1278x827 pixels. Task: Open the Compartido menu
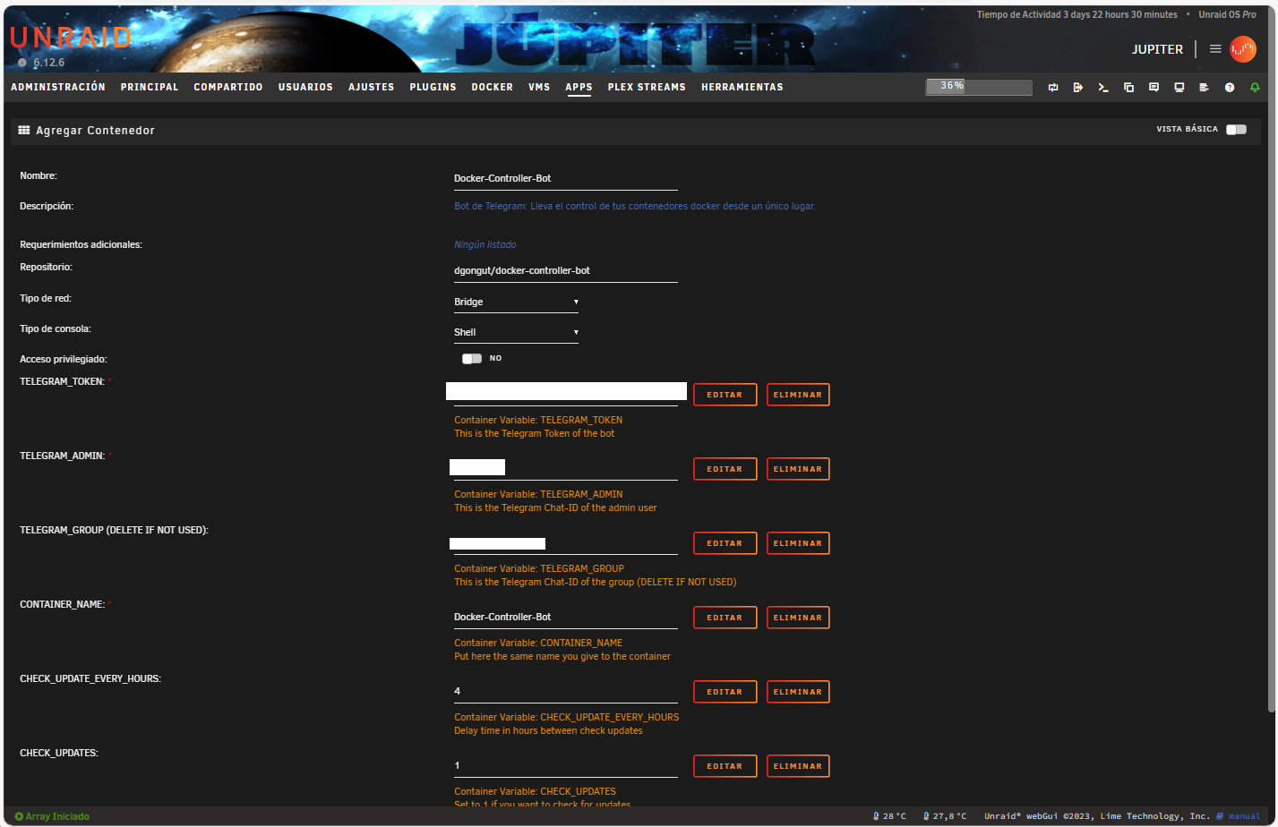(228, 87)
